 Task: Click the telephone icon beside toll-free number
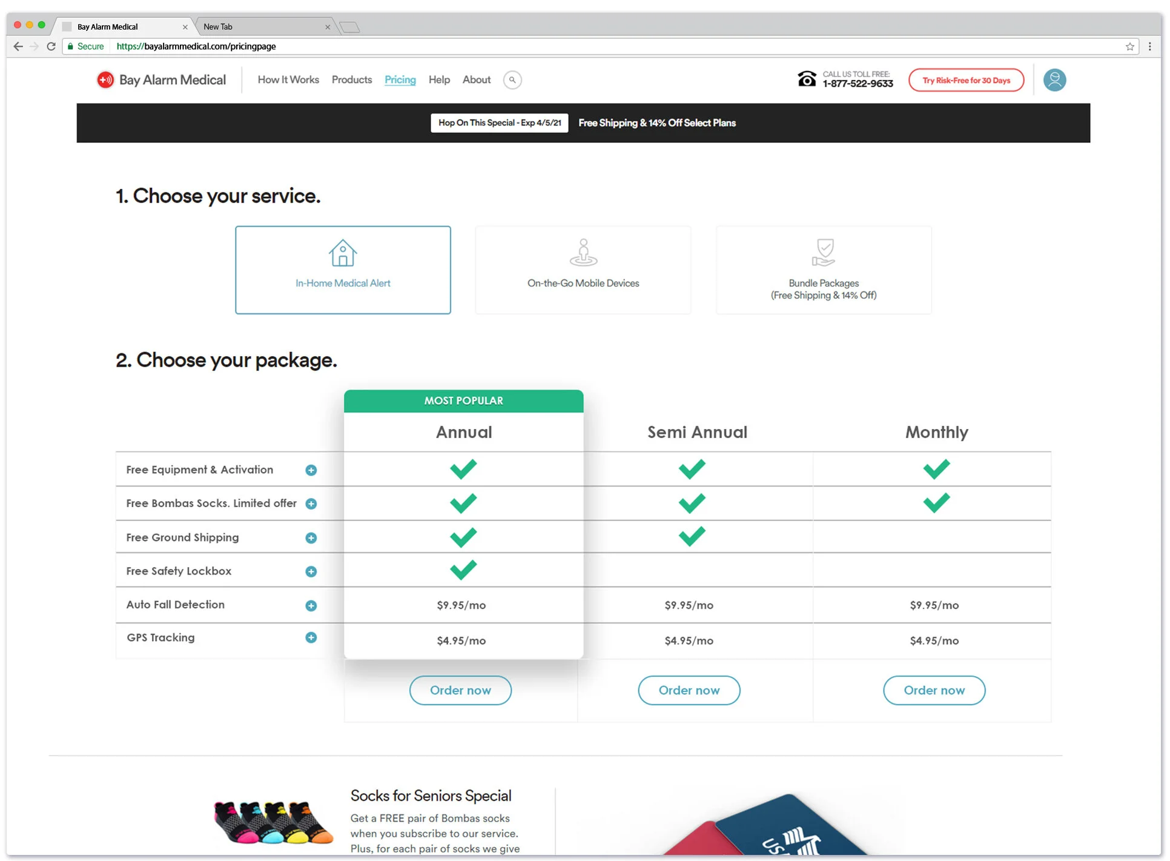806,79
